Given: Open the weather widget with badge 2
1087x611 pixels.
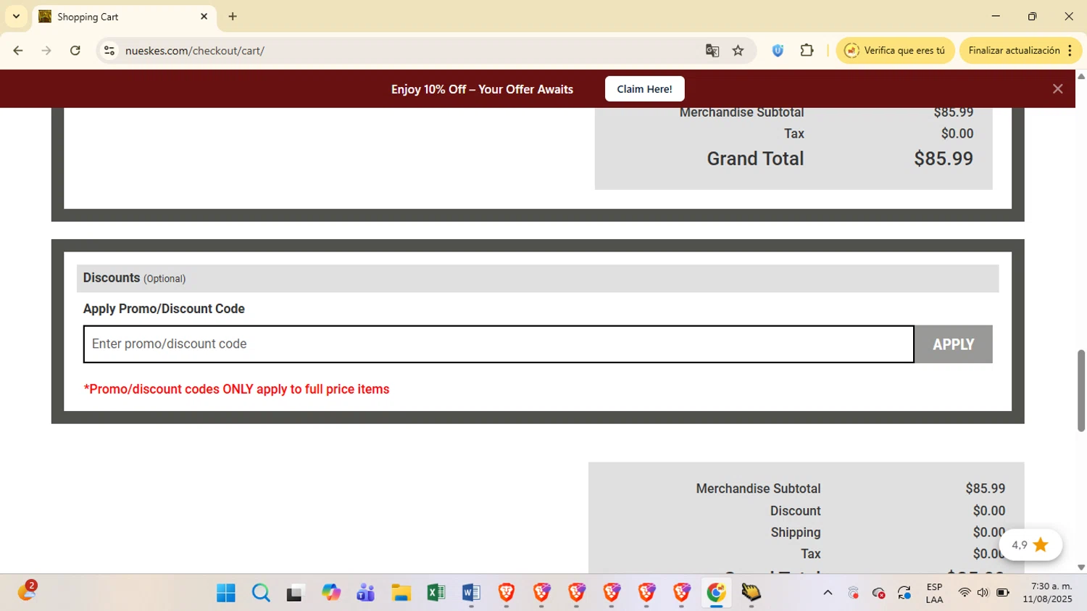Looking at the screenshot, I should (27, 591).
